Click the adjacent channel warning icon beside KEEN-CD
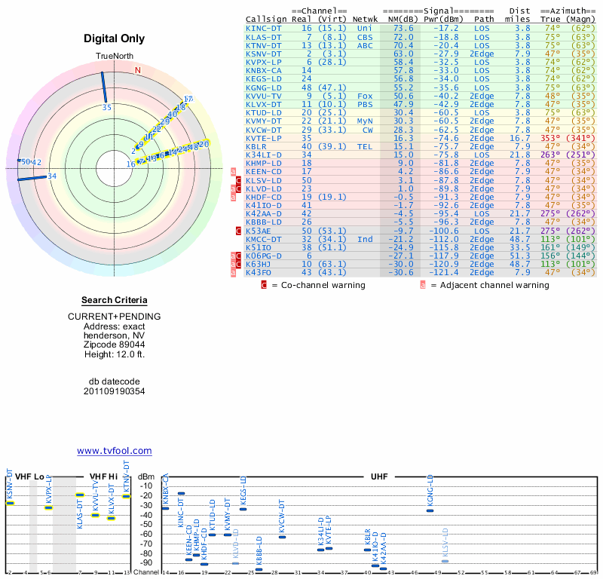The height and width of the screenshot is (579, 603). pos(233,172)
